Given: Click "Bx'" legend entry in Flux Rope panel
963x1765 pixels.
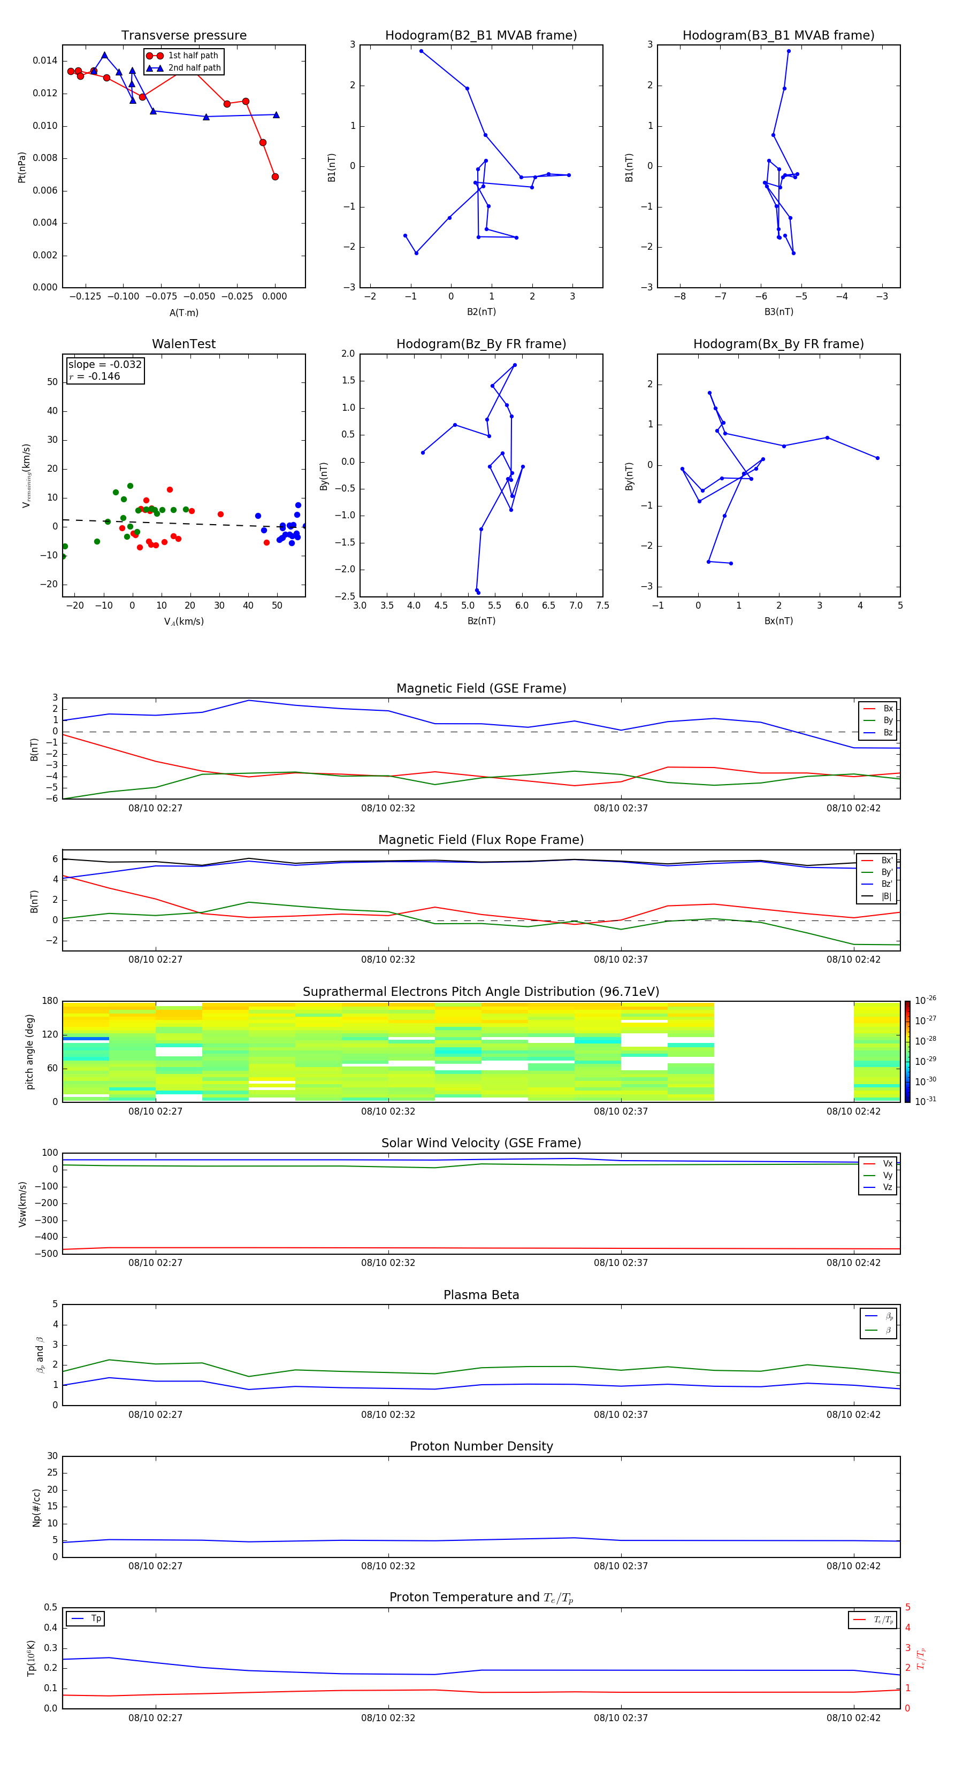Looking at the screenshot, I should tap(877, 861).
